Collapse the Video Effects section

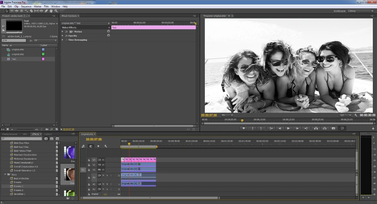pos(108,27)
